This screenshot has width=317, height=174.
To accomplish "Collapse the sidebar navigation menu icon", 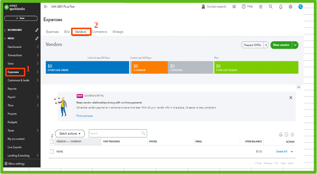I will [x=45, y=7].
